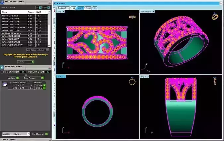Open the Front viewport title dropdown
The image size is (224, 141).
coord(65,77)
